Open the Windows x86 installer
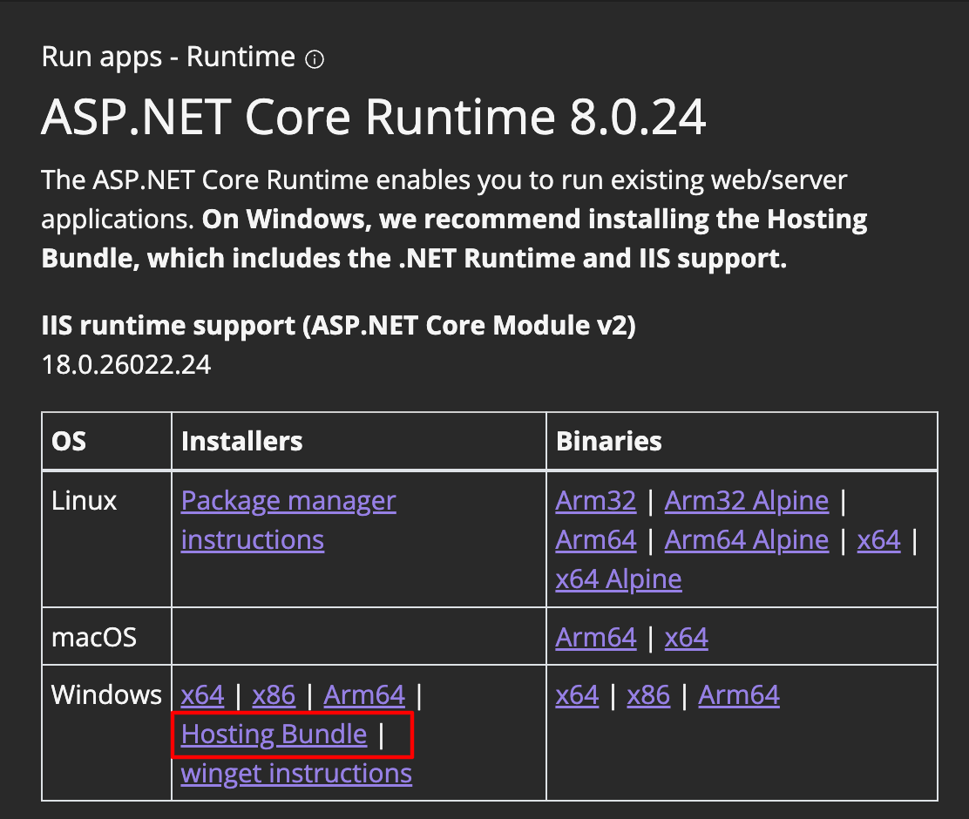 pos(274,695)
